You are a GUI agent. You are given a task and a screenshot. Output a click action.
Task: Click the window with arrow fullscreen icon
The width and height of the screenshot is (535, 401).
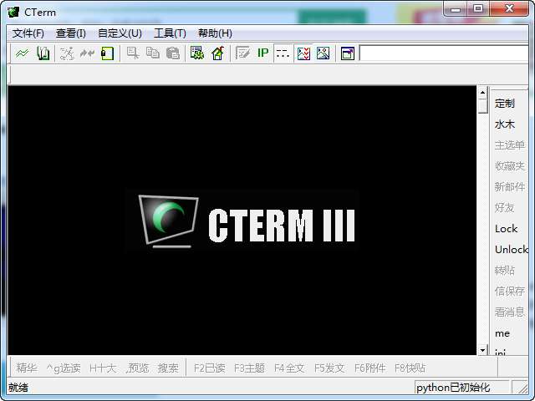[x=348, y=53]
